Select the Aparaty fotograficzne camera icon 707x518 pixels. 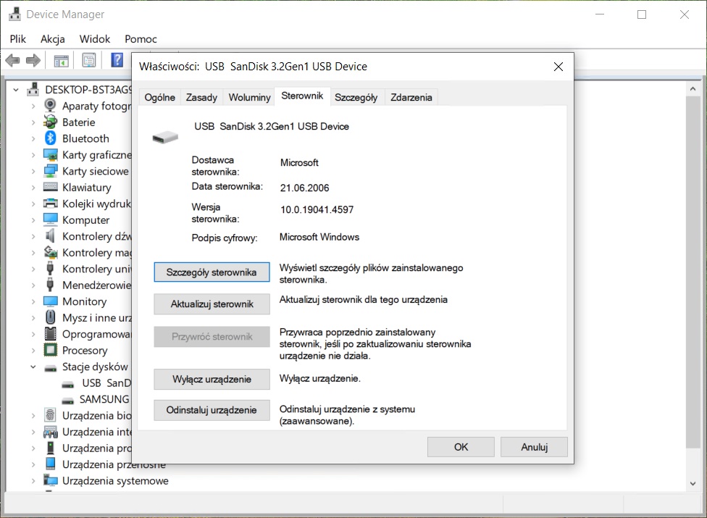[50, 106]
